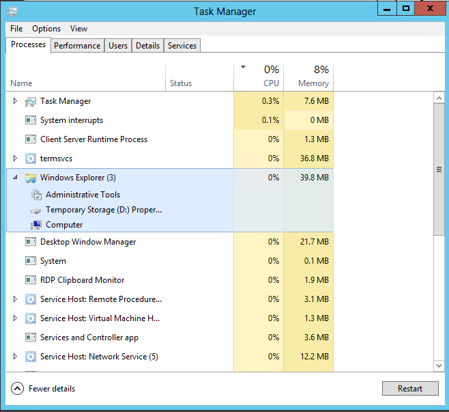Maximize the Task Manager window
This screenshot has width=449, height=412.
pos(406,9)
